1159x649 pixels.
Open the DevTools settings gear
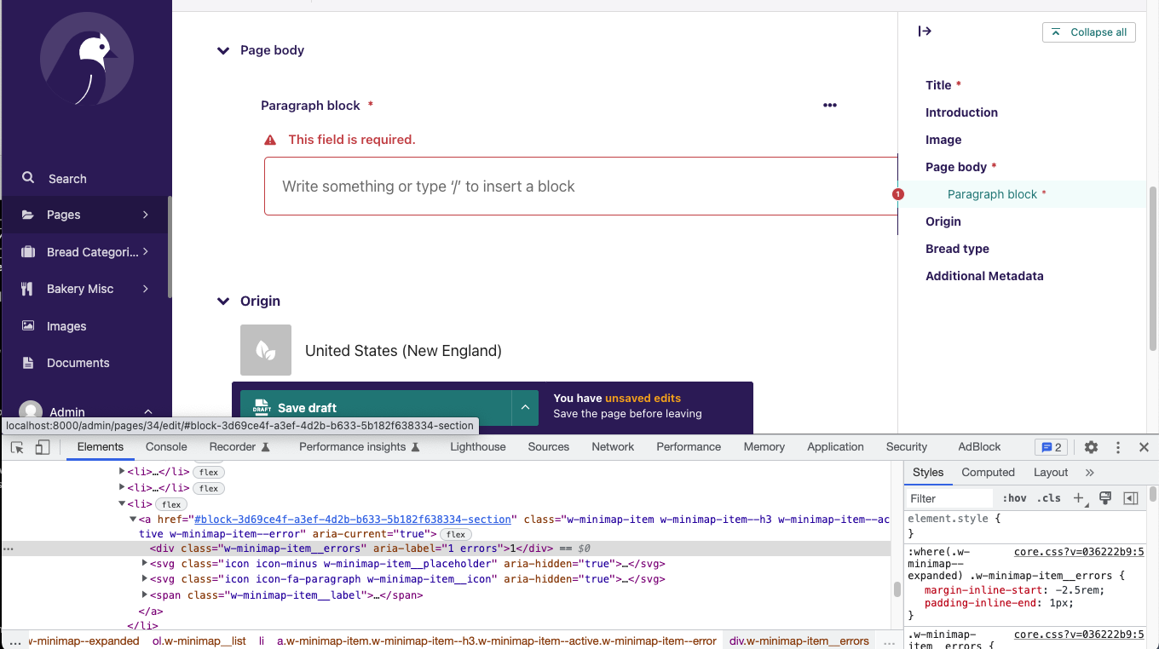[1091, 446]
